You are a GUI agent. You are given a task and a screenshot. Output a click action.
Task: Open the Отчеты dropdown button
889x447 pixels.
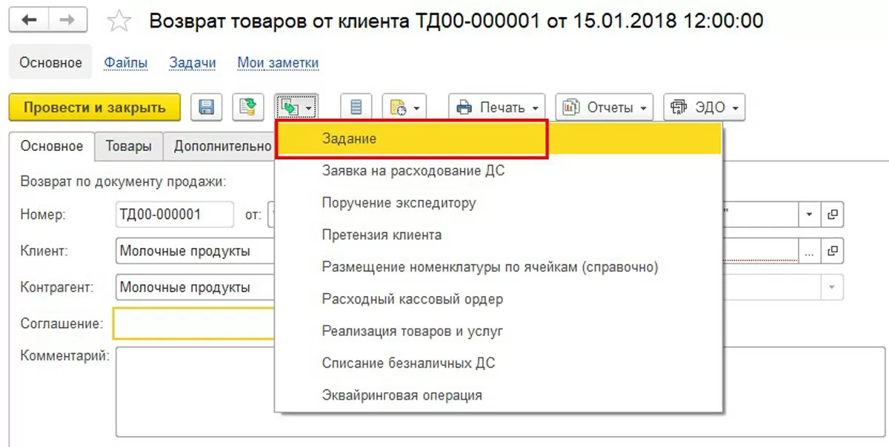click(605, 107)
